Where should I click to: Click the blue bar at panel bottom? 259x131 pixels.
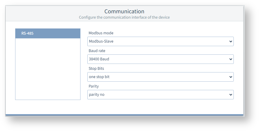124,115
